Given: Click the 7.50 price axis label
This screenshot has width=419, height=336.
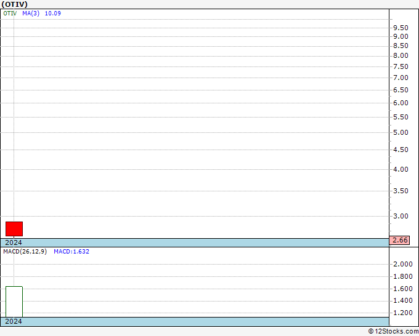Looking at the screenshot, I should tap(401, 66).
